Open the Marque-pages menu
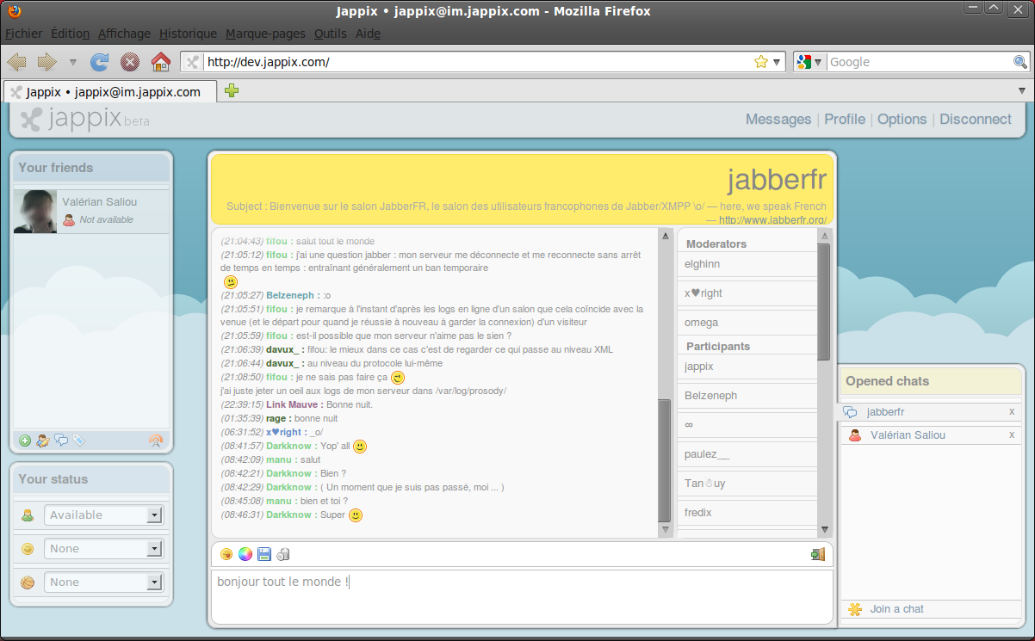The width and height of the screenshot is (1035, 641). (x=265, y=34)
